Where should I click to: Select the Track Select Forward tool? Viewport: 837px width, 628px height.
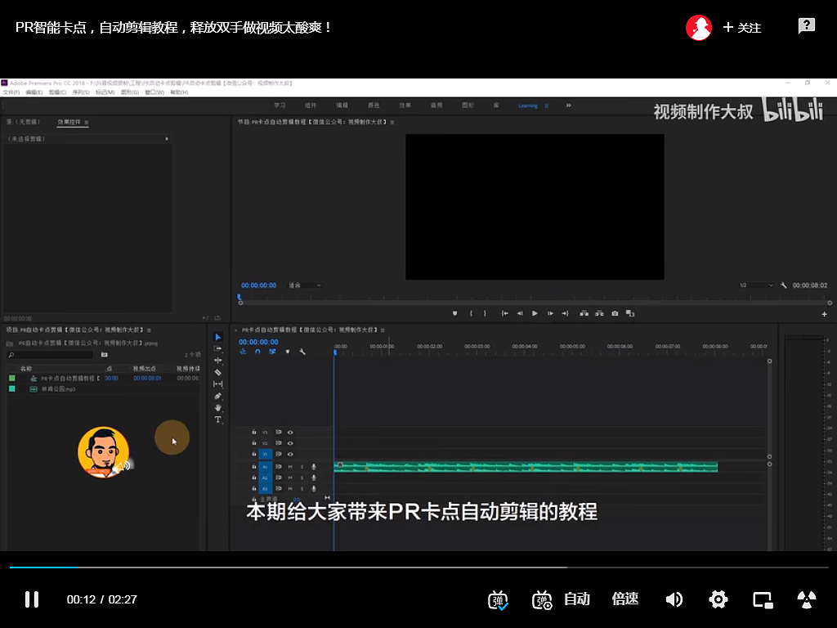217,348
